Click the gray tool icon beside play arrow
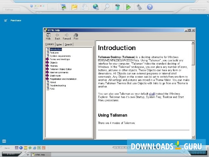Image resolution: width=209 pixels, height=157 pixels. point(139,7)
